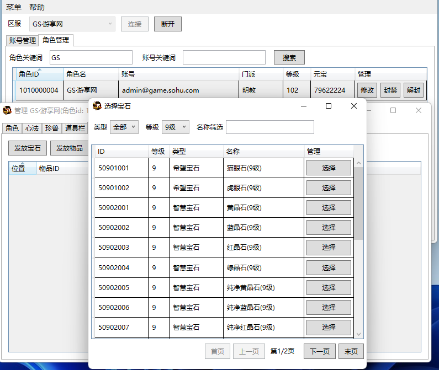This screenshot has height=370, width=439.
Task: Click the 搜索 button
Action: [289, 57]
